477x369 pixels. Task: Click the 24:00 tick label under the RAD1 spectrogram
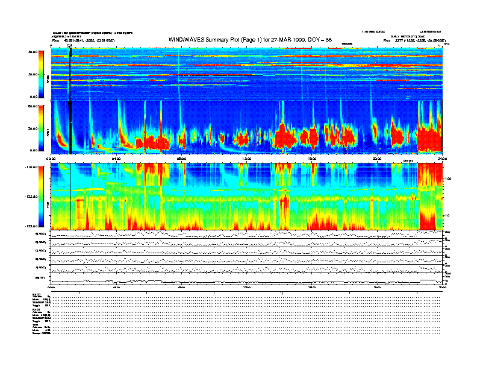[x=442, y=159]
